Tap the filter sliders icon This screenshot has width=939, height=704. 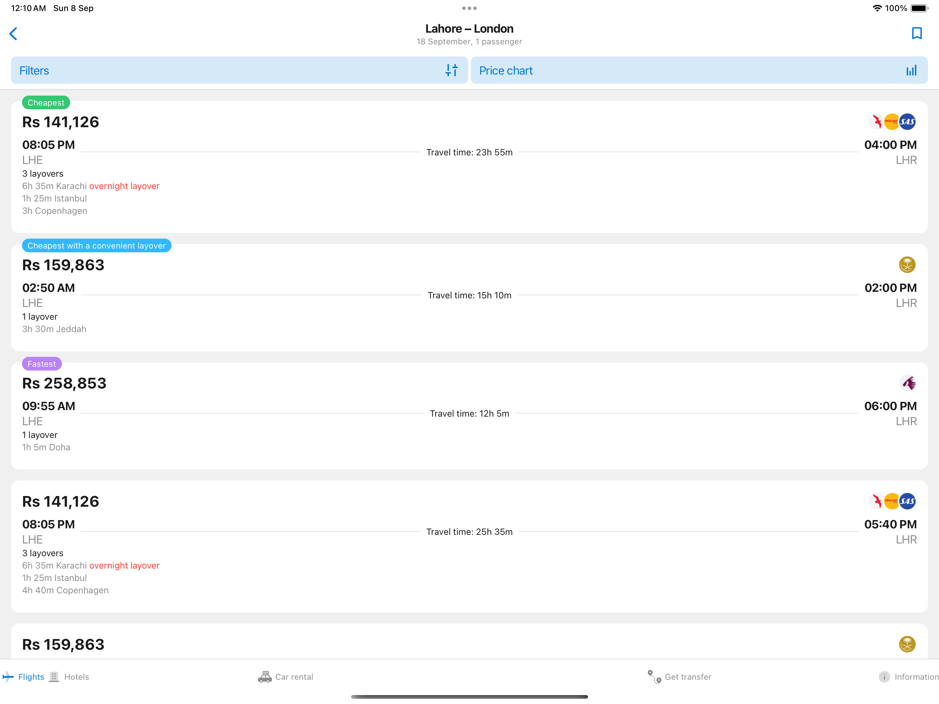coord(452,70)
